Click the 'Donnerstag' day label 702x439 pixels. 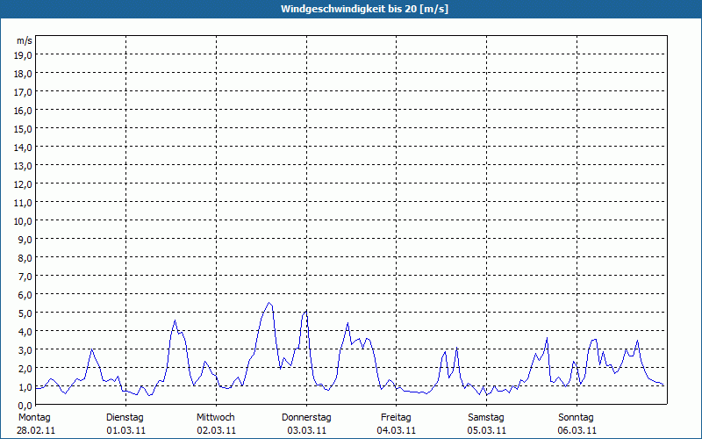pos(306,418)
